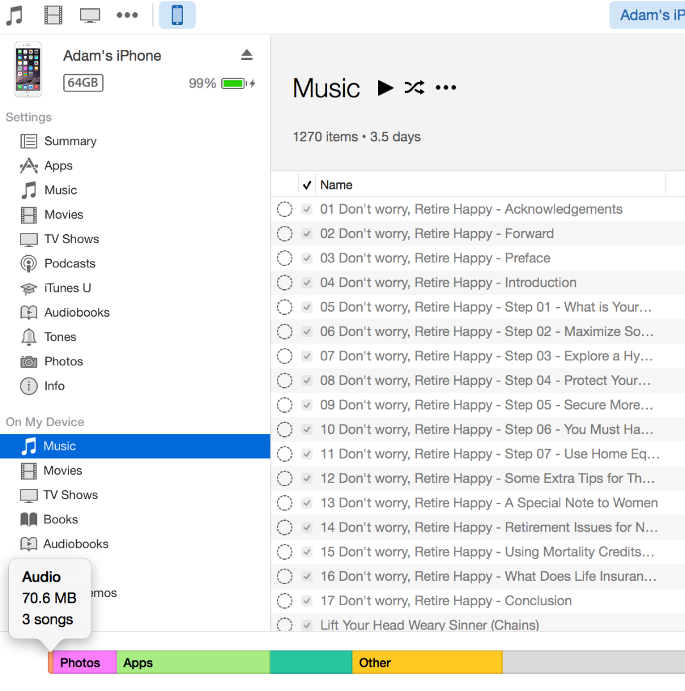The width and height of the screenshot is (685, 691).
Task: Toggle checkbox for 04 Introduction track
Action: click(x=307, y=283)
